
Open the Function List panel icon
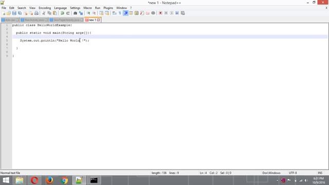click(142, 13)
